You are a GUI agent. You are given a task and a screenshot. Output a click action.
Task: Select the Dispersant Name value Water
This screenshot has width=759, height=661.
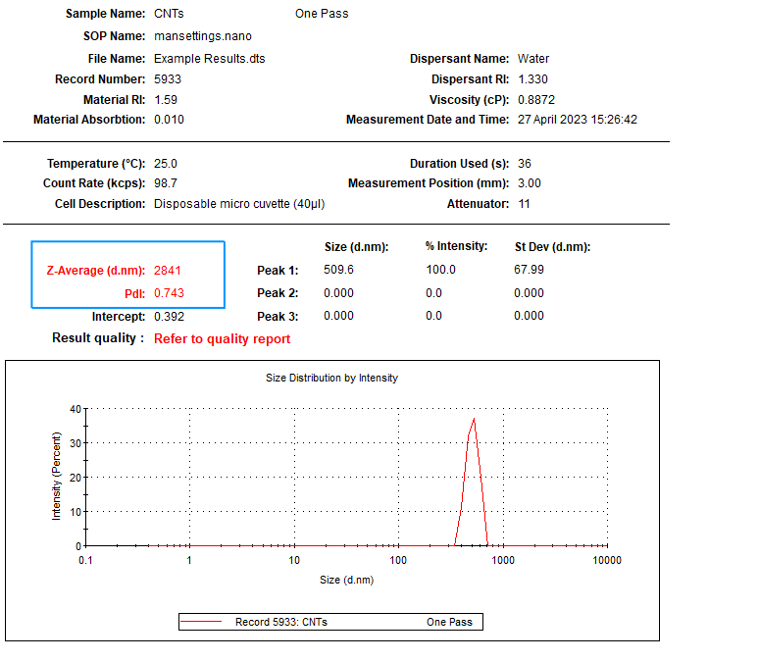pyautogui.click(x=533, y=59)
